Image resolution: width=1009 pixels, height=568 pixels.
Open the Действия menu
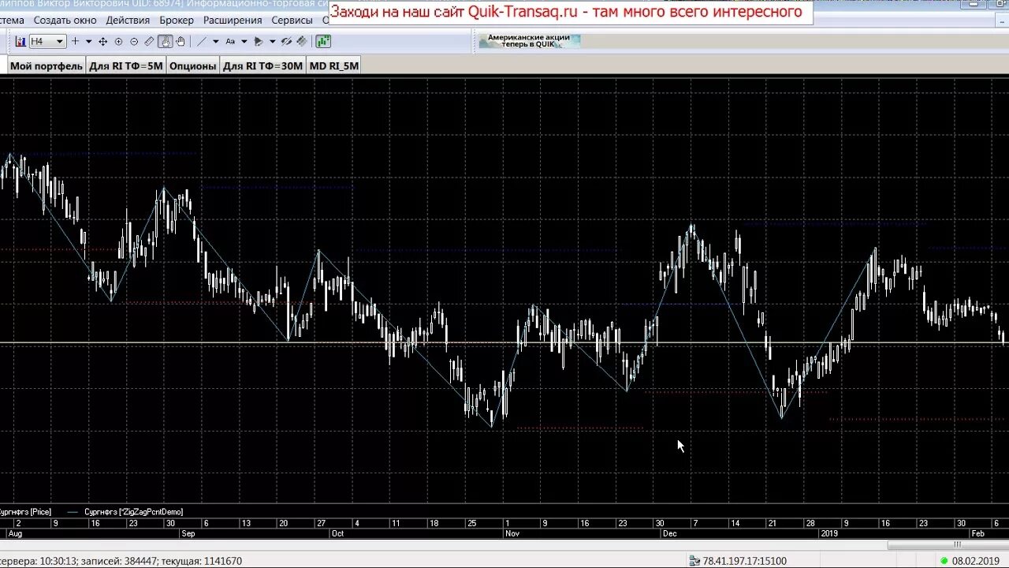(128, 20)
